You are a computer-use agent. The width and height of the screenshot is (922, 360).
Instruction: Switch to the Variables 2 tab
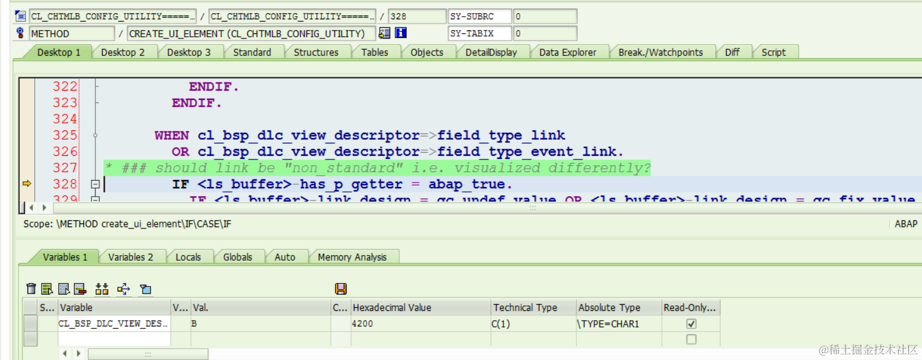pyautogui.click(x=130, y=257)
